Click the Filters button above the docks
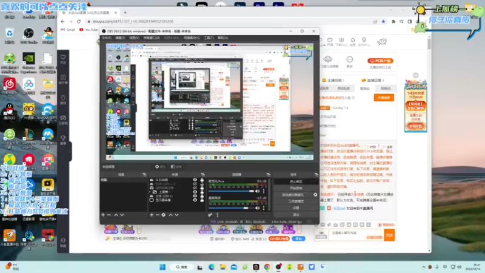485x273 pixels. (176, 166)
